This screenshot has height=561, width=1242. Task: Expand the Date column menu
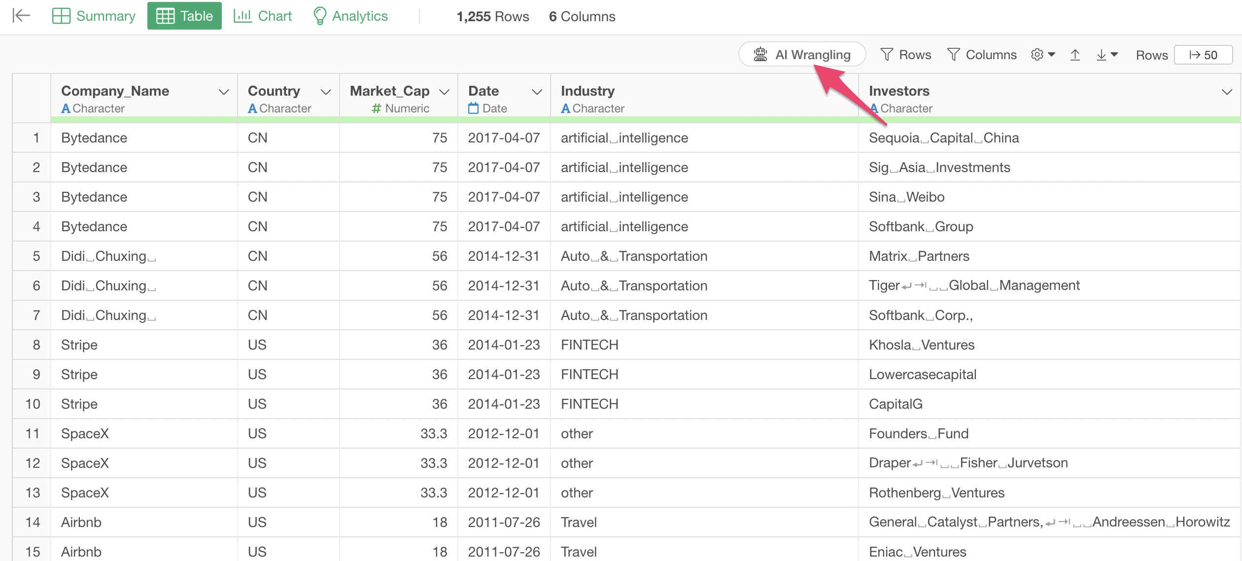[x=537, y=92]
